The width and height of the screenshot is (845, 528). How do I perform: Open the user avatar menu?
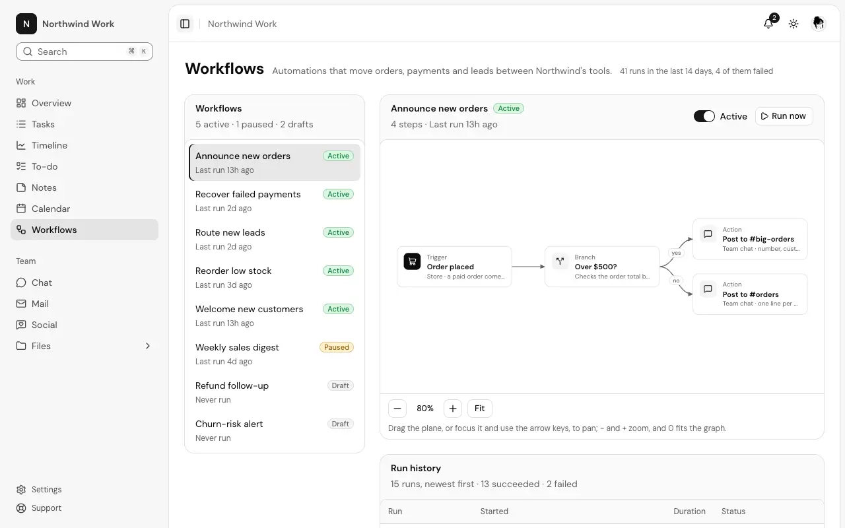click(819, 24)
